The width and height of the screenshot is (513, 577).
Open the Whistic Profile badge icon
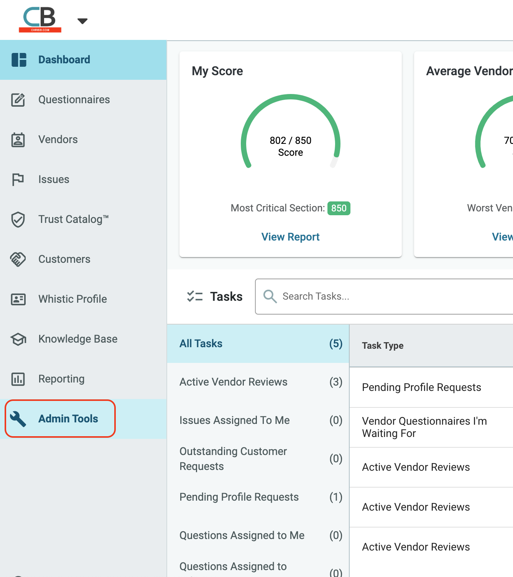pyautogui.click(x=18, y=299)
